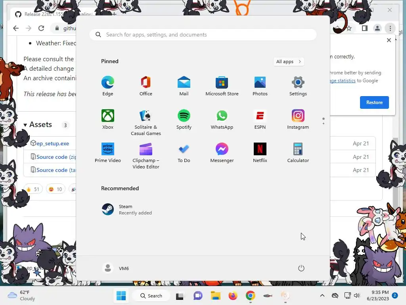Open volume control in system tray

click(357, 295)
